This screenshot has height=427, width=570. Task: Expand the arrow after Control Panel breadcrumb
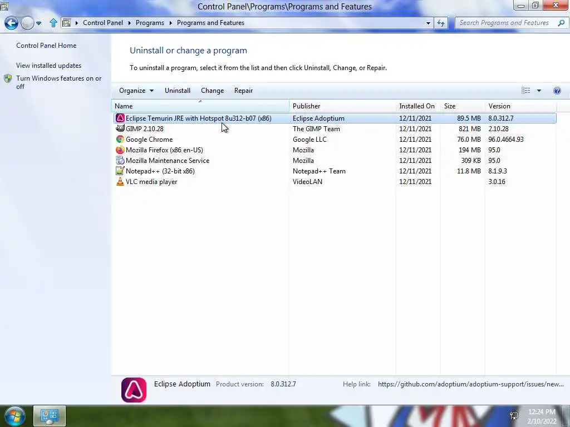click(x=129, y=23)
